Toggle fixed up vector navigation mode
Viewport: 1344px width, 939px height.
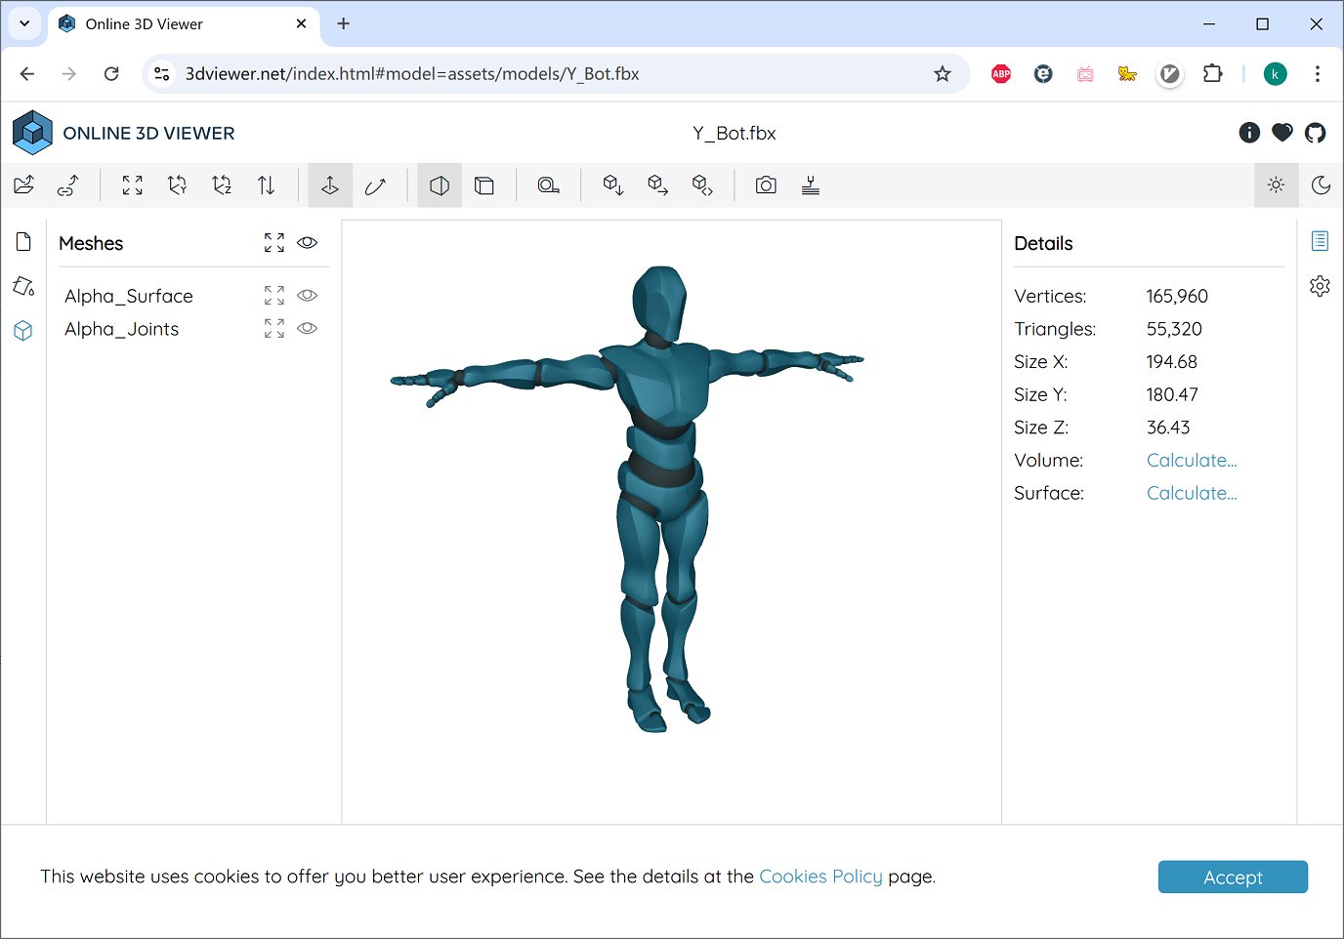coord(330,184)
